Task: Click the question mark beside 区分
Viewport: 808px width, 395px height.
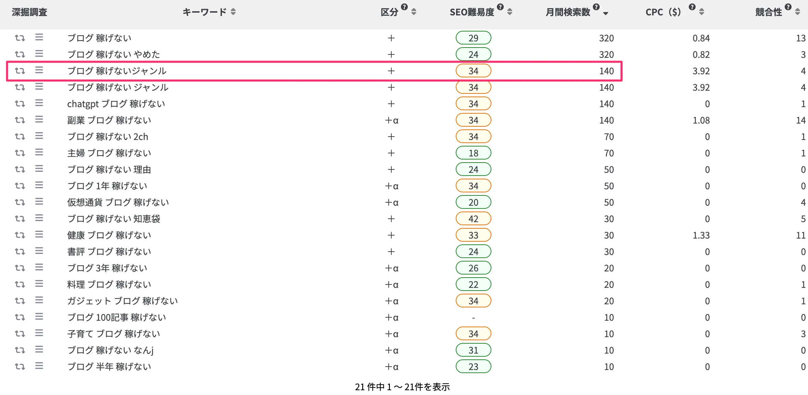Action: 404,7
